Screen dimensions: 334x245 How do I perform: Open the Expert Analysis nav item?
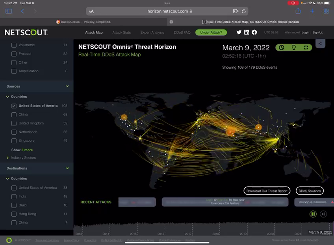click(152, 33)
